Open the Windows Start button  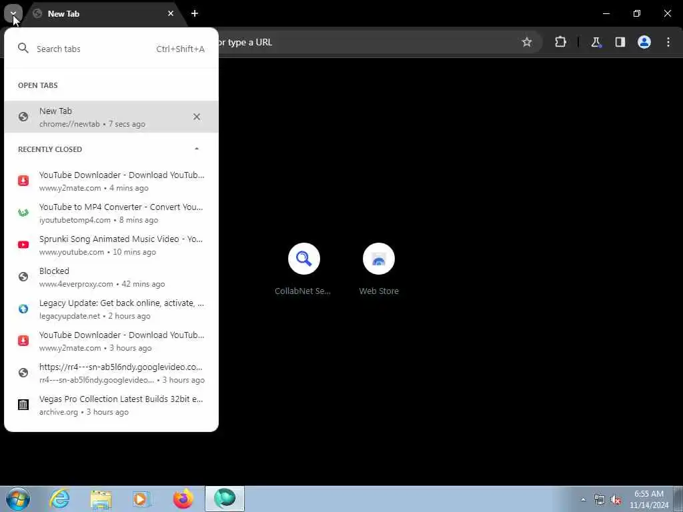click(18, 499)
